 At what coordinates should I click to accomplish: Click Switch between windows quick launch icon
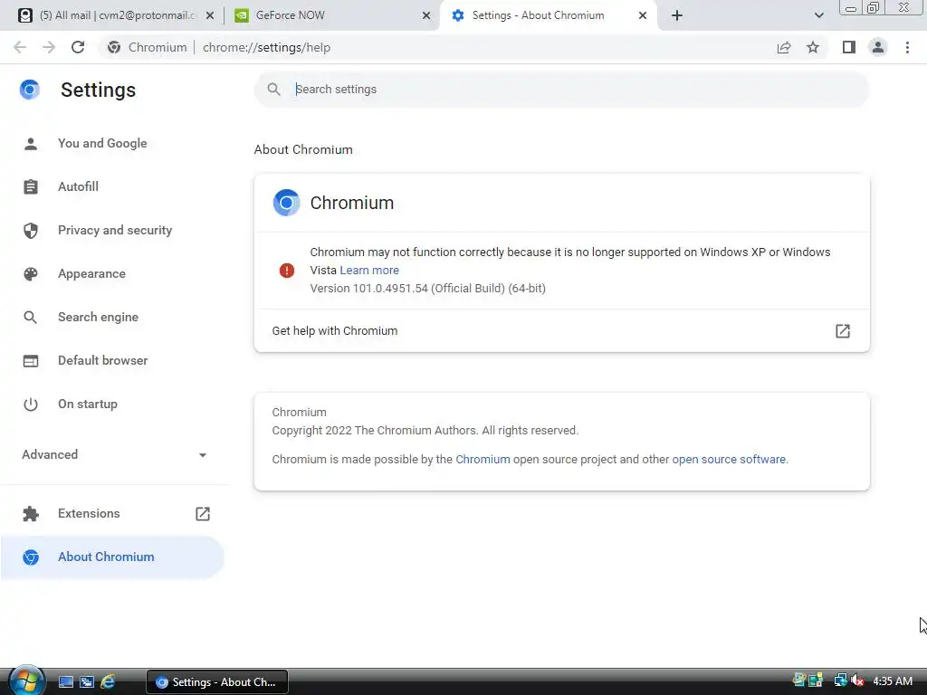pyautogui.click(x=87, y=682)
